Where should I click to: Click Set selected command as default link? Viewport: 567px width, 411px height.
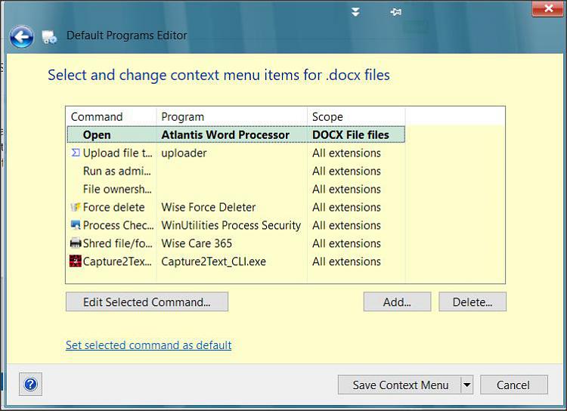coord(149,345)
